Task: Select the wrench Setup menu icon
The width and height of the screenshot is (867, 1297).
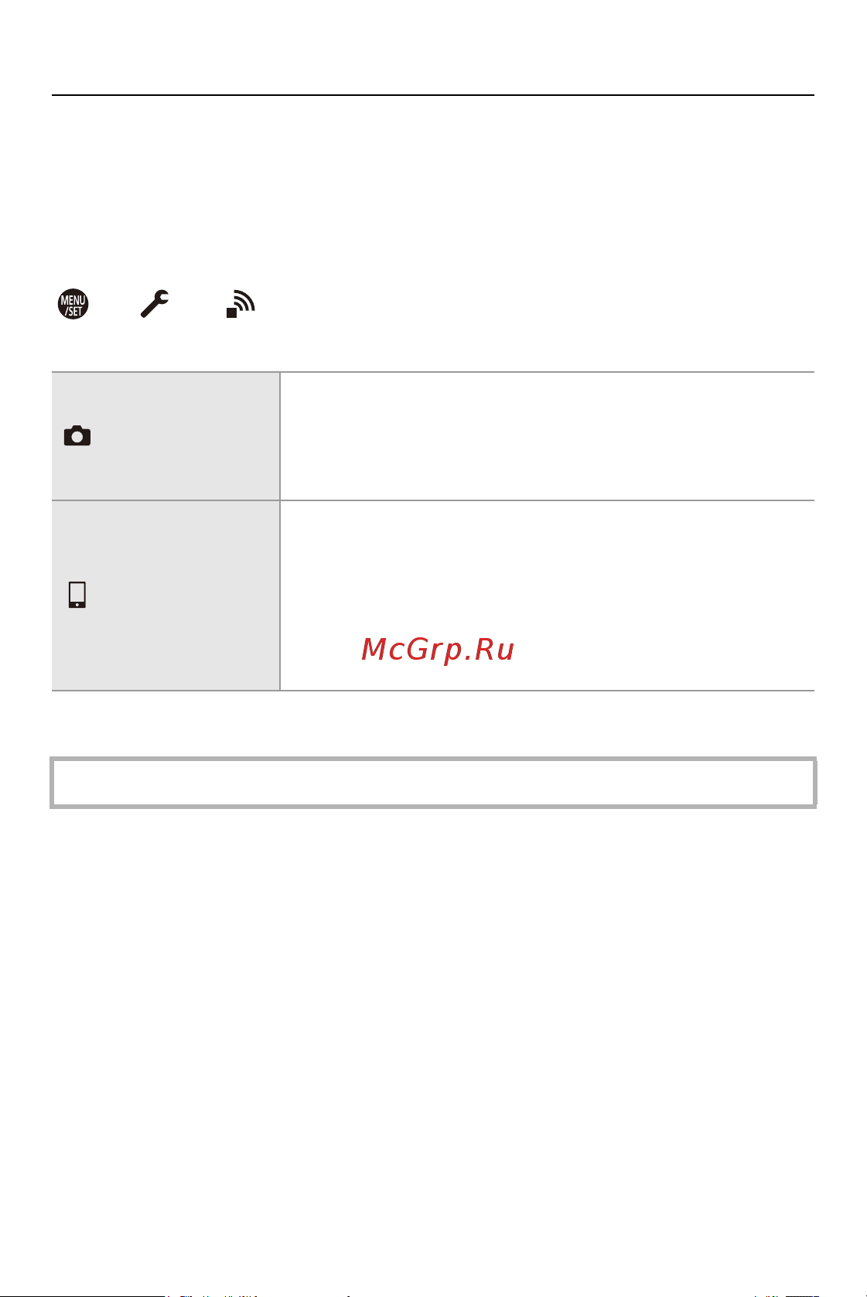Action: (155, 304)
